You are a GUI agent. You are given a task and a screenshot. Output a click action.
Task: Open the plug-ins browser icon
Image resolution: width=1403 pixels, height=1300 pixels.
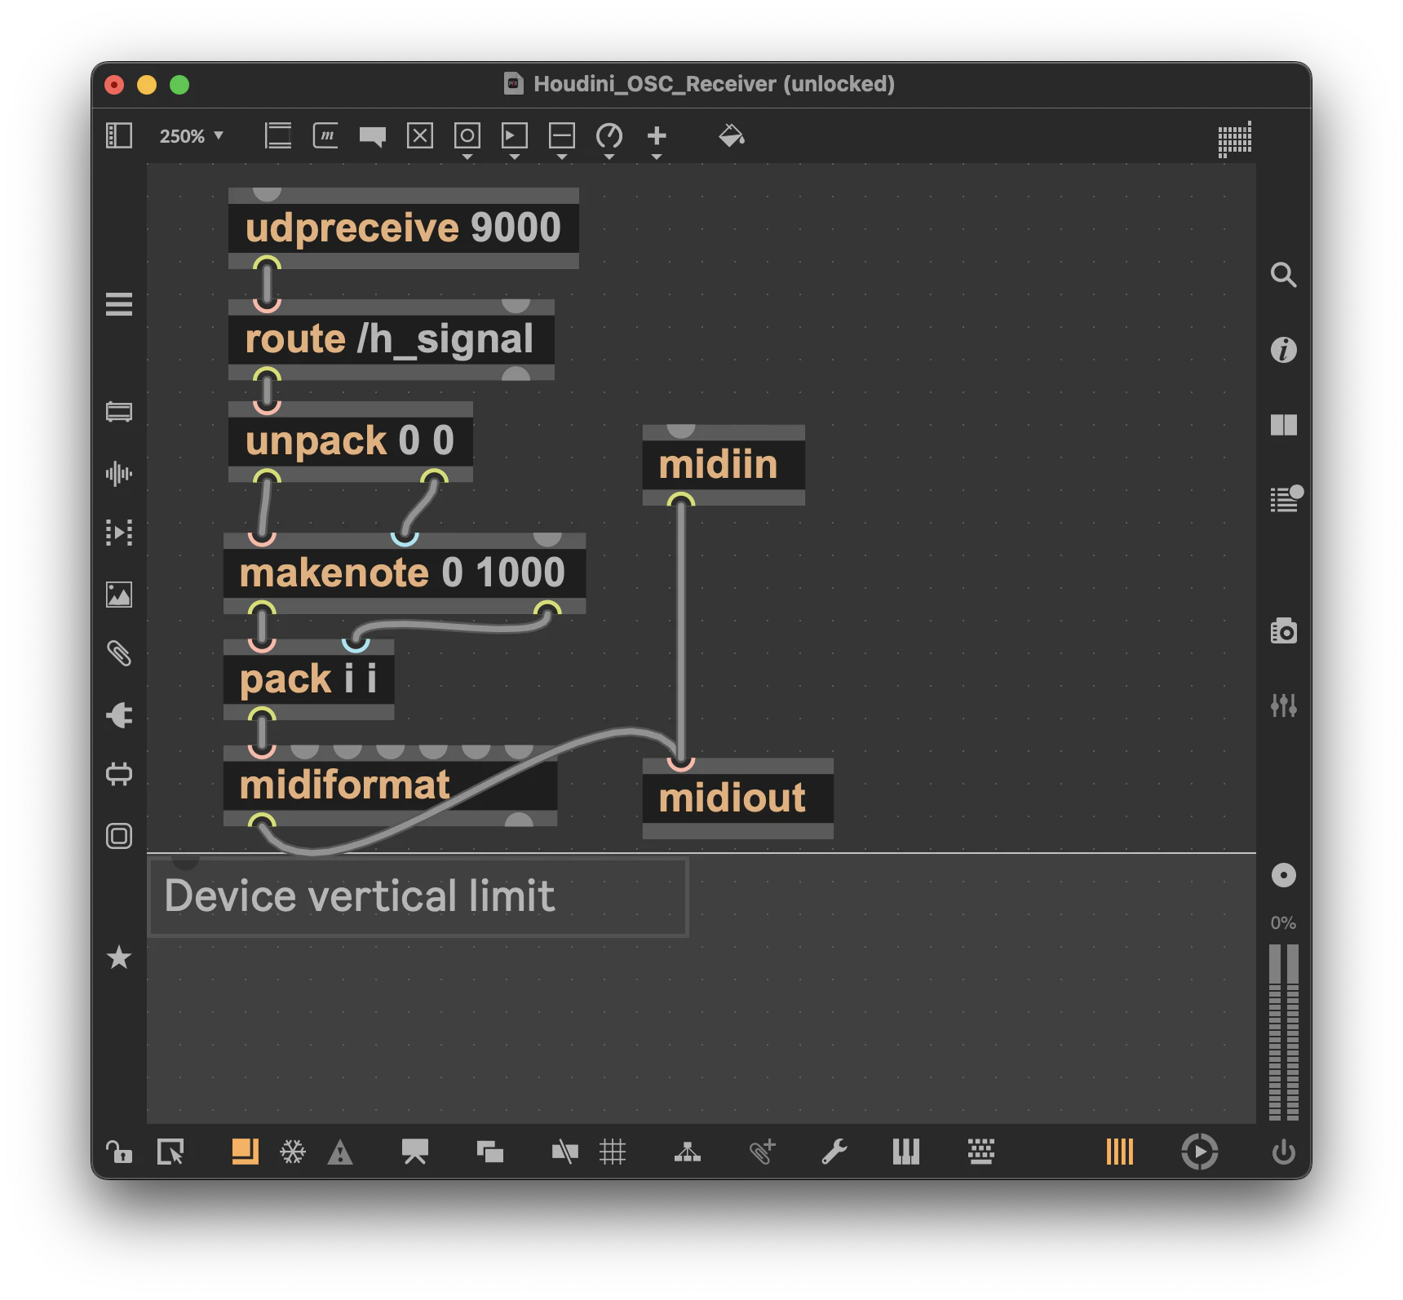119,715
